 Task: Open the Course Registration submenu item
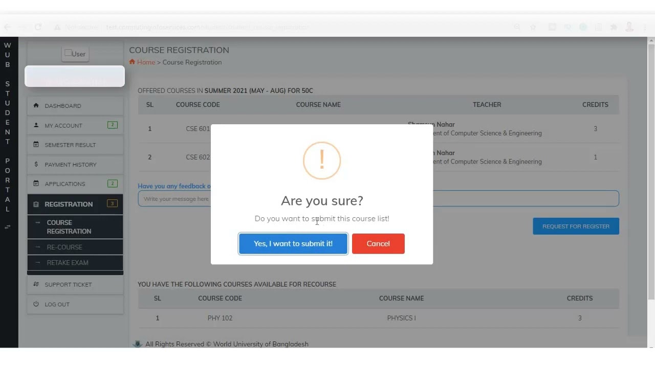[75, 227]
